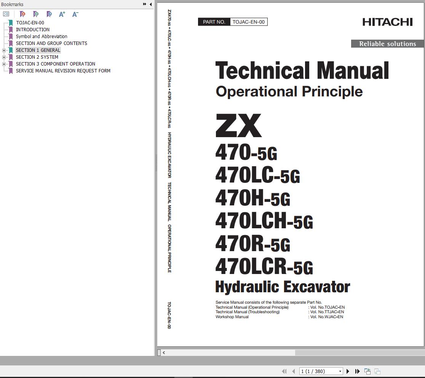Increase bookmark text size with A+ icon
425x378 pixels.
click(62, 14)
